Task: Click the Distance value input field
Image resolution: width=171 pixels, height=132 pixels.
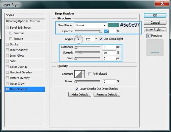Action: point(109,47)
